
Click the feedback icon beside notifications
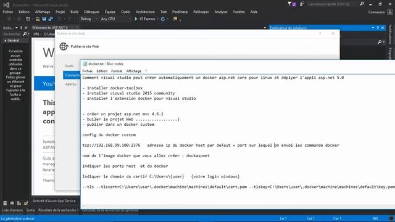(x=302, y=4)
